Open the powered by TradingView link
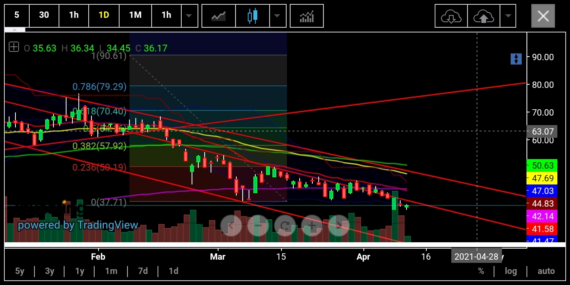This screenshot has width=570, height=285. point(78,225)
